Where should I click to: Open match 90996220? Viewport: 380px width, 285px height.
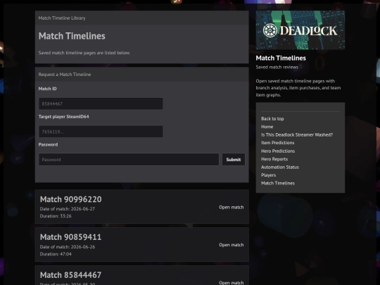point(232,207)
